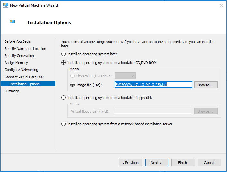Go to Before You Begin step
This screenshot has width=227, height=172.
(x=18, y=41)
